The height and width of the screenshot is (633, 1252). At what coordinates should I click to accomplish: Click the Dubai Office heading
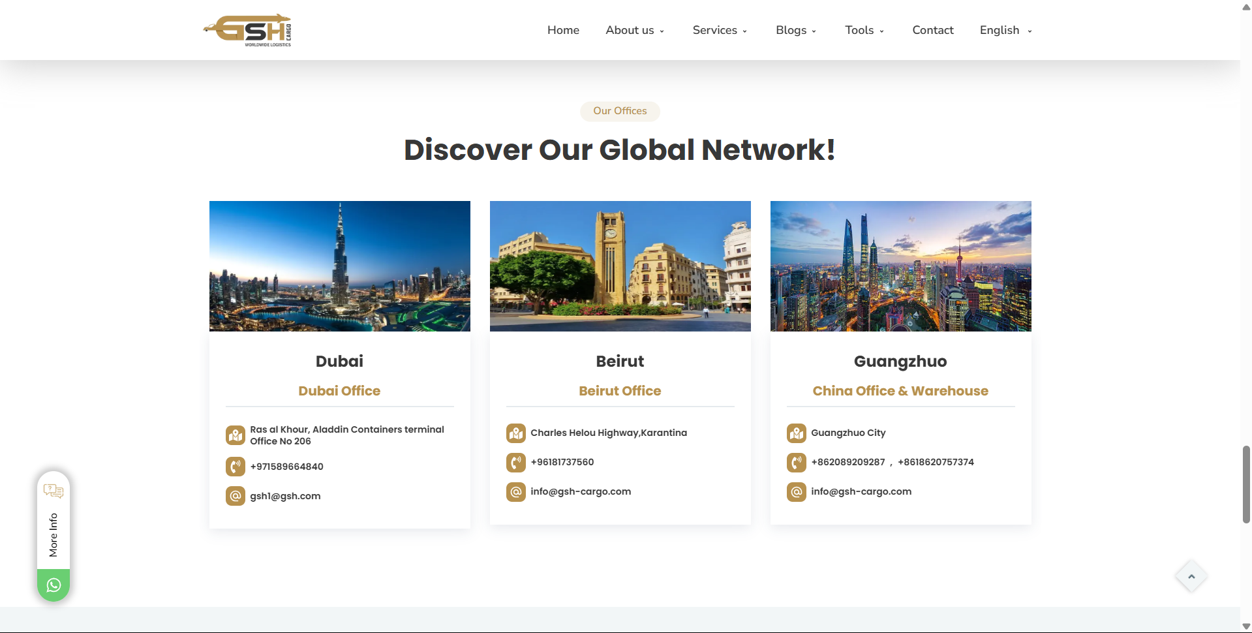339,391
